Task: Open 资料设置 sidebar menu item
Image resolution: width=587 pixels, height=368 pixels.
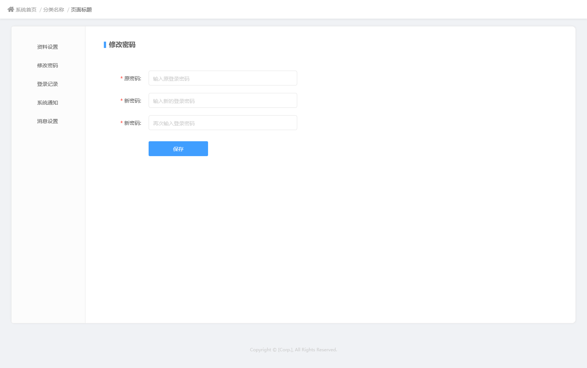Action: 48,47
